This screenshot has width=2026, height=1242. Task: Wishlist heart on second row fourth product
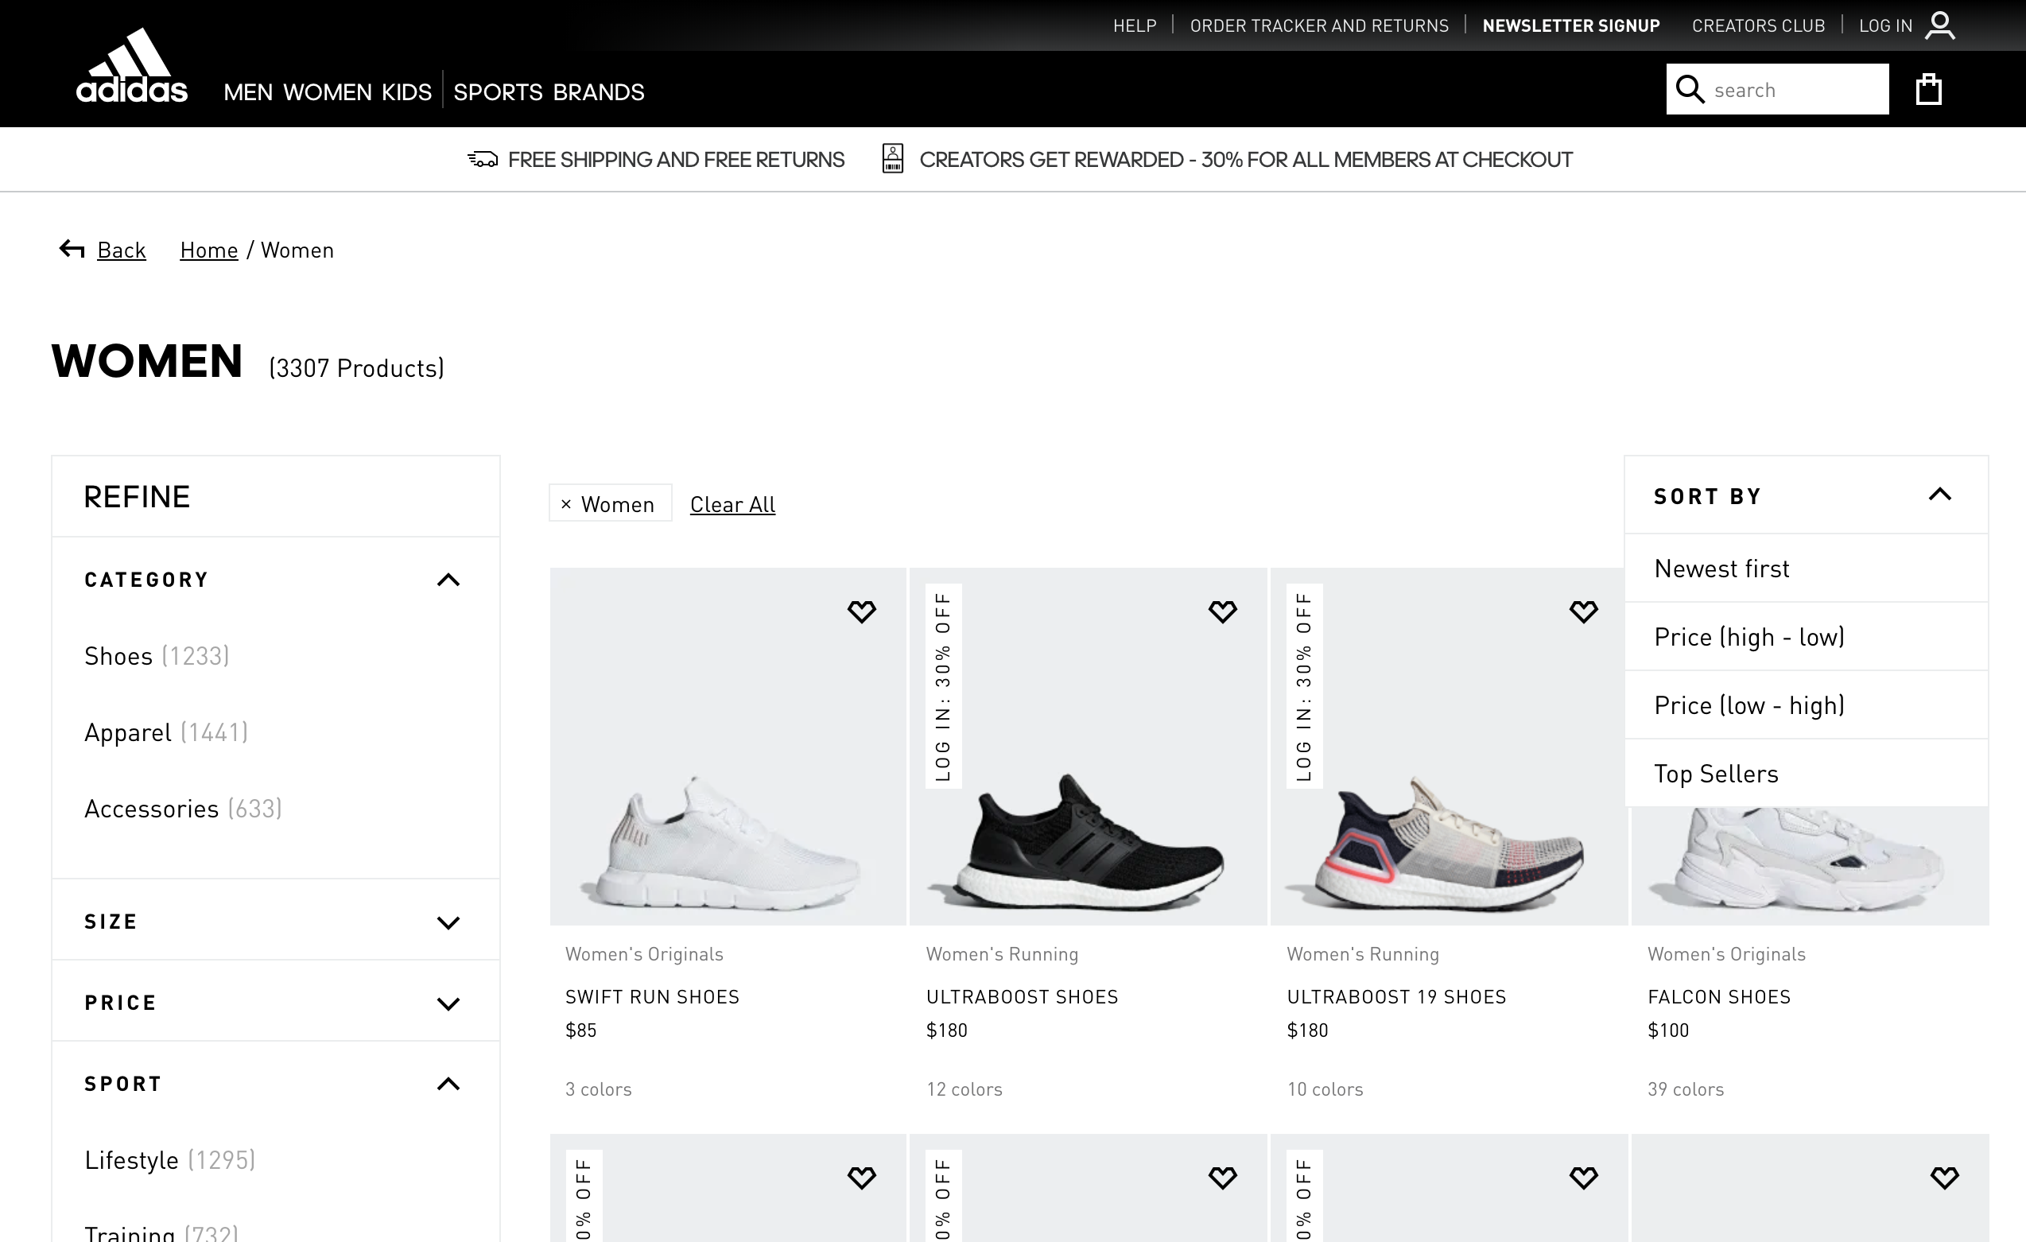pos(1945,1177)
